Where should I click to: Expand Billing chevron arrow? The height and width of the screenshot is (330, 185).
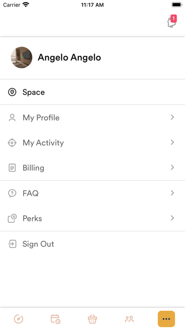click(x=172, y=167)
